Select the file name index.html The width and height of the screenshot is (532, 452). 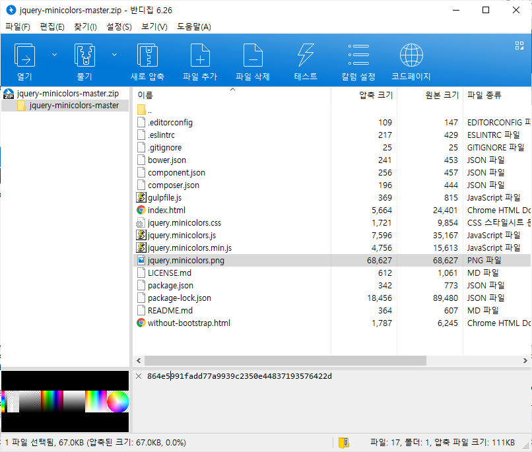point(166,210)
